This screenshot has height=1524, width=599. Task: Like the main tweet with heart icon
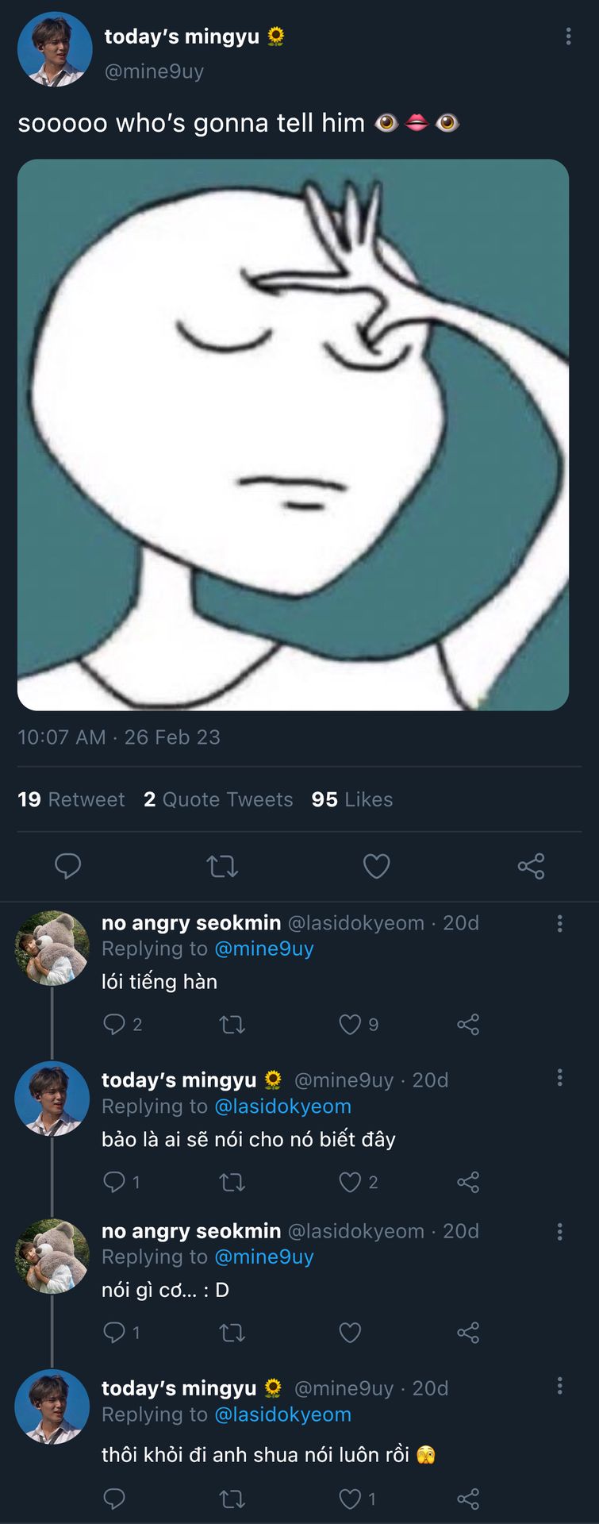point(376,866)
